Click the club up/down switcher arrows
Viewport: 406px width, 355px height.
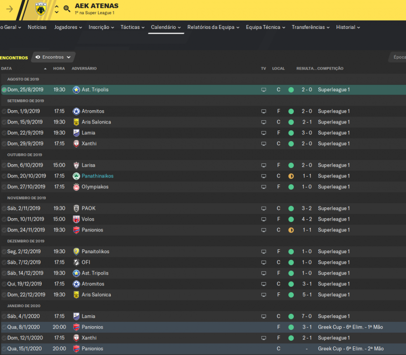coord(57,9)
